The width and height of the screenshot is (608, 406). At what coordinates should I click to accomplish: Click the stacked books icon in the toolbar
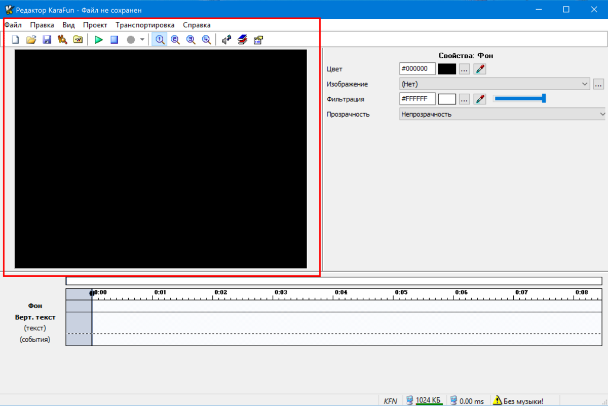[243, 40]
